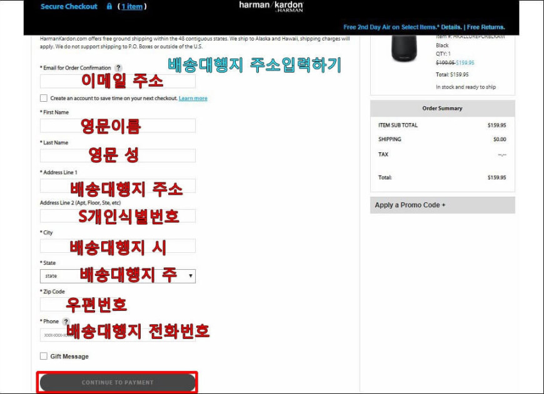Open the 1 item cart link
Viewport: 544px width, 394px height.
[132, 7]
